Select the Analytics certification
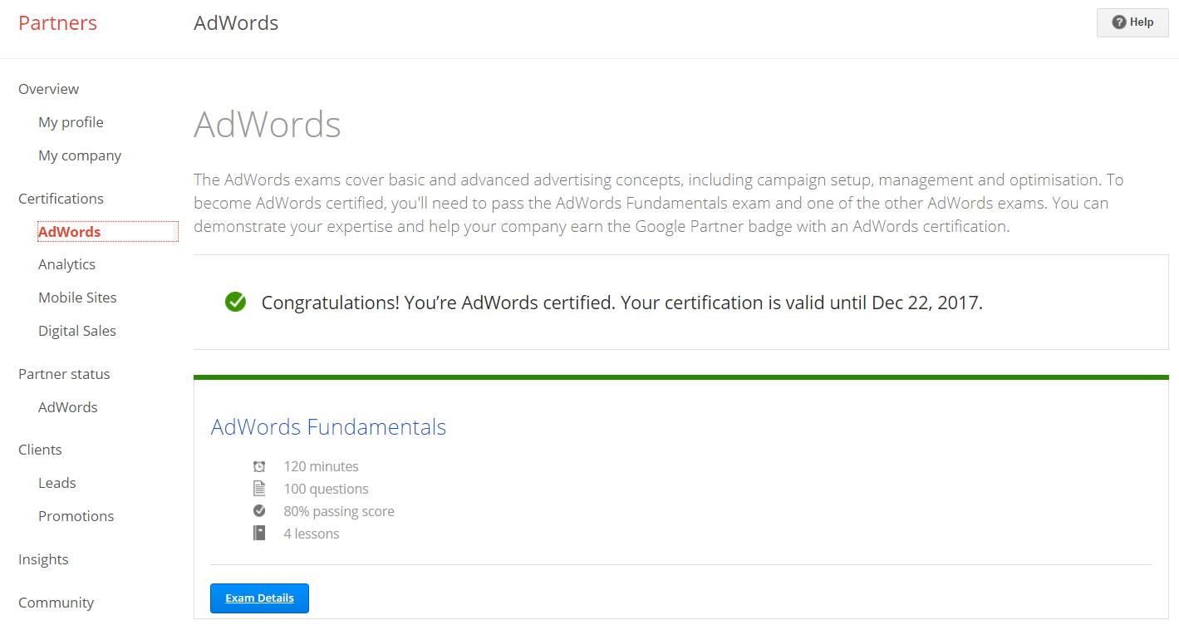The width and height of the screenshot is (1179, 630). pyautogui.click(x=66, y=263)
